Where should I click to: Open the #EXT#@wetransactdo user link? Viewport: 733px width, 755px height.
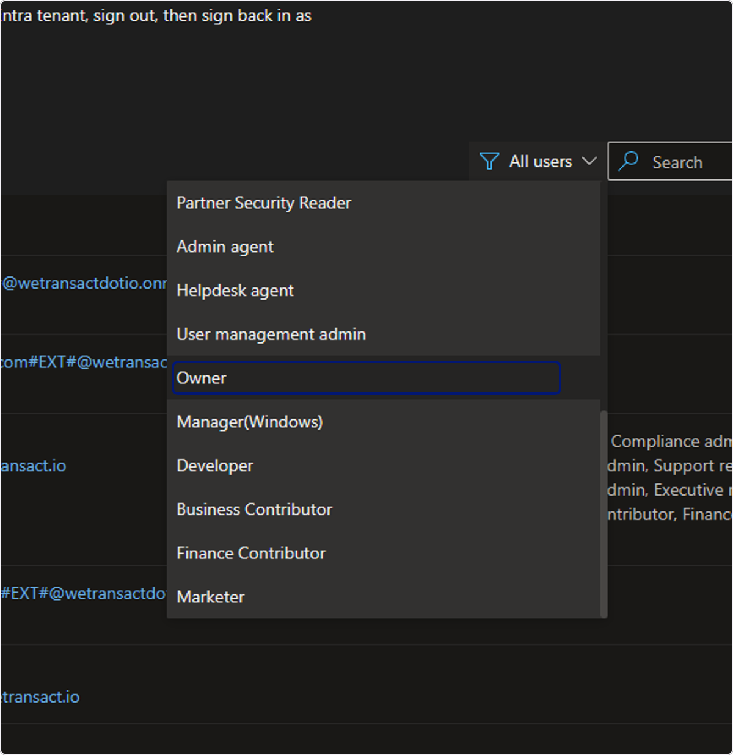coord(84,593)
